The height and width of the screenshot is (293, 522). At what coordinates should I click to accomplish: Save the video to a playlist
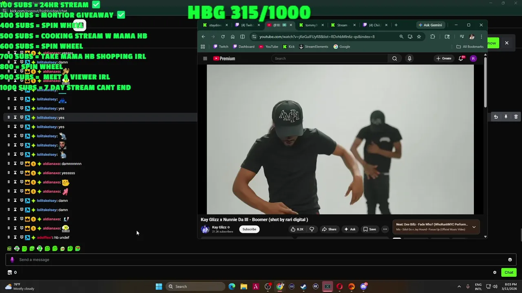click(369, 229)
